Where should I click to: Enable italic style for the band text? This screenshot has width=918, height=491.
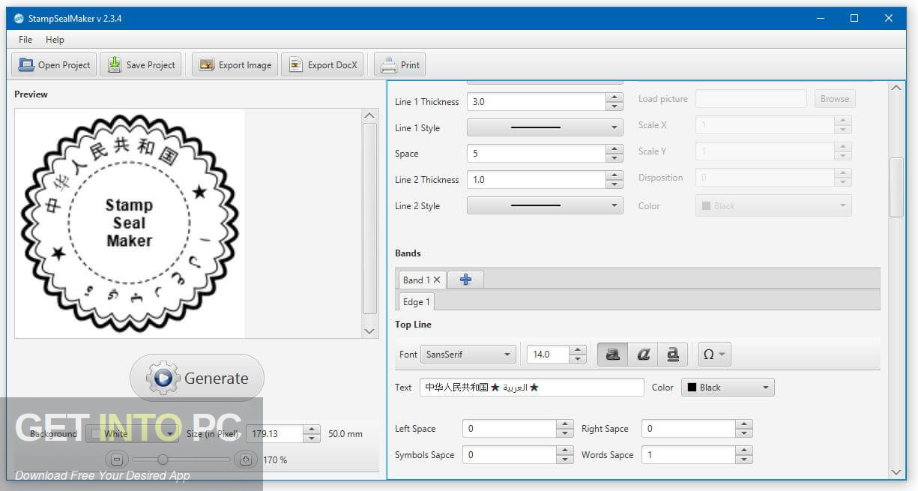[643, 354]
